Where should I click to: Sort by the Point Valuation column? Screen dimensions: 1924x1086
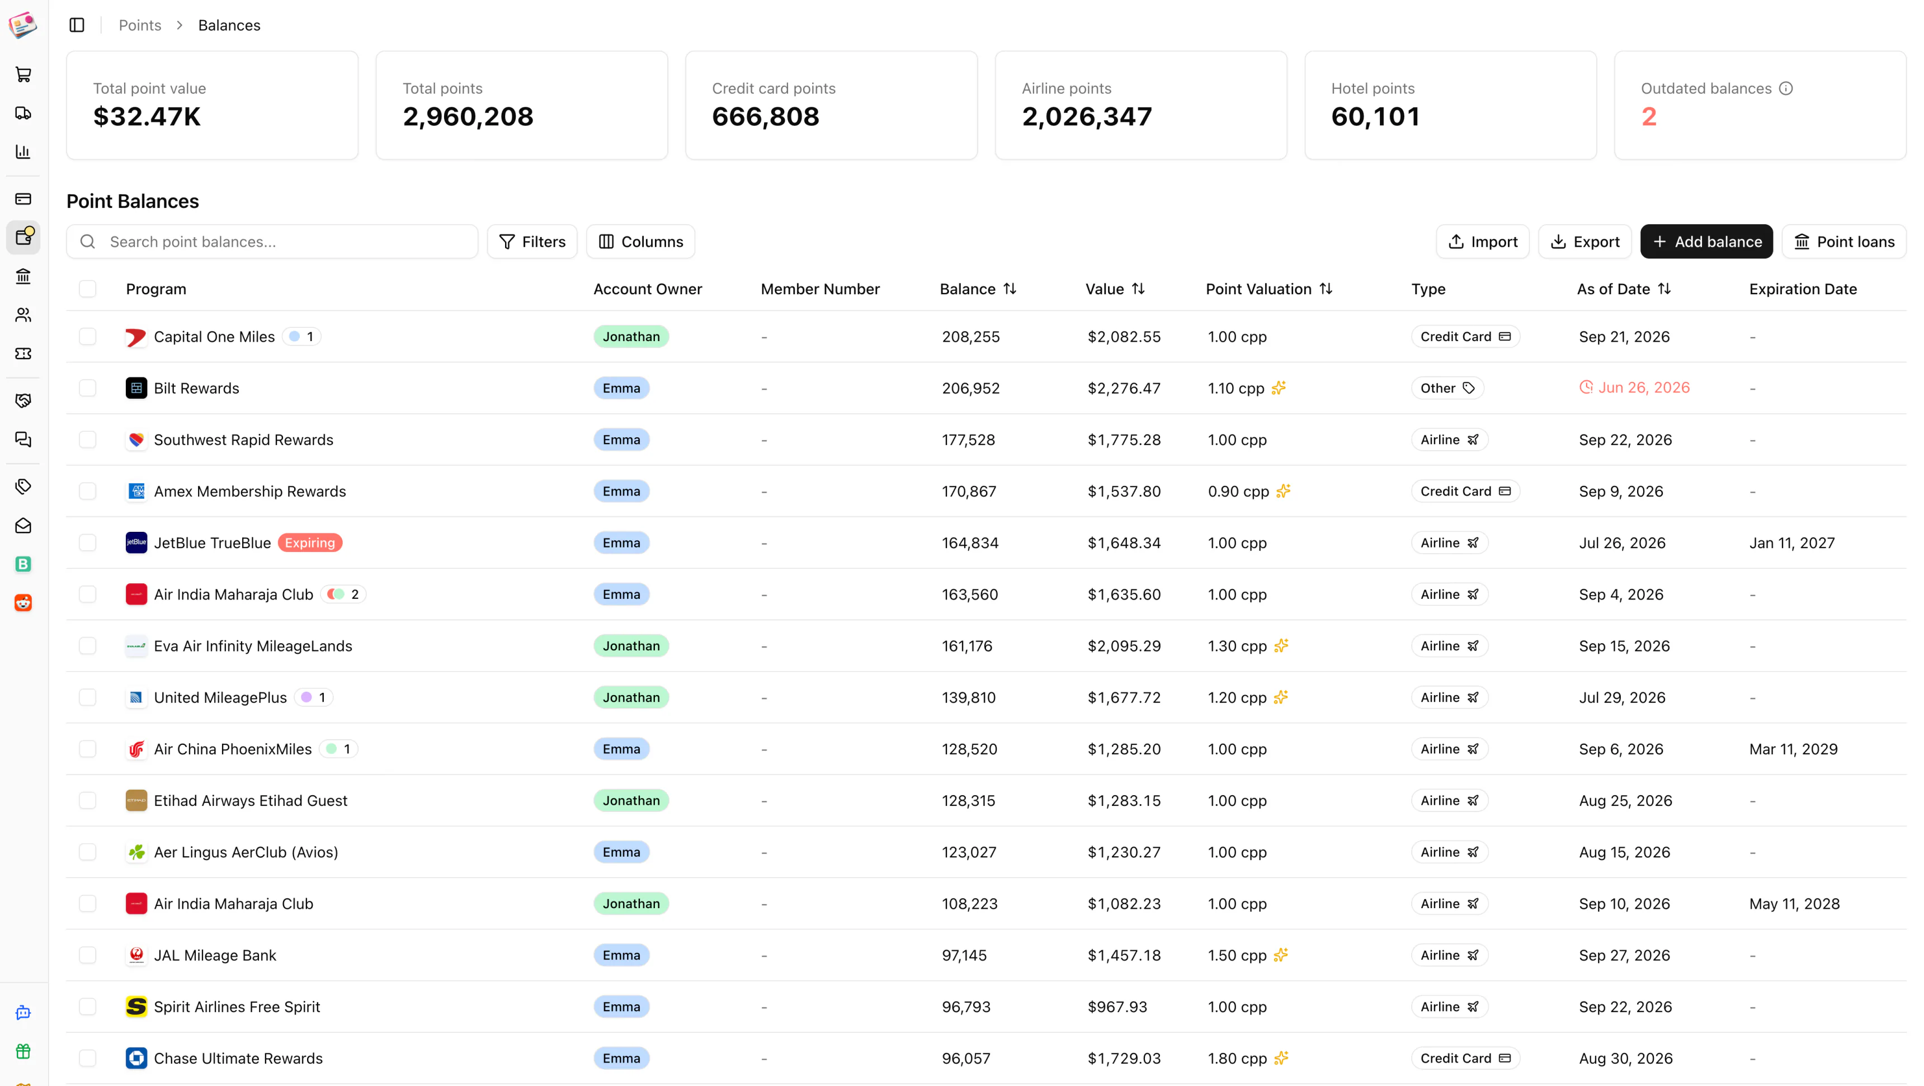pos(1269,289)
